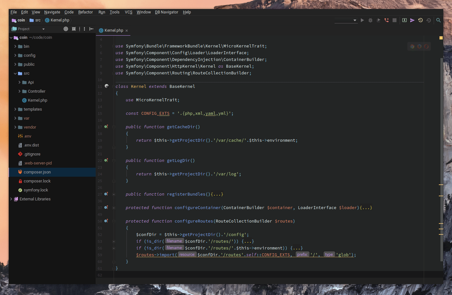Viewport: 452px width, 295px height.
Task: Collapse the src folder
Action: pyautogui.click(x=15, y=73)
